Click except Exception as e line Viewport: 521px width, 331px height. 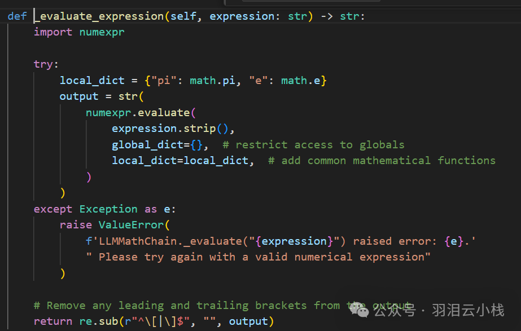pyautogui.click(x=104, y=209)
